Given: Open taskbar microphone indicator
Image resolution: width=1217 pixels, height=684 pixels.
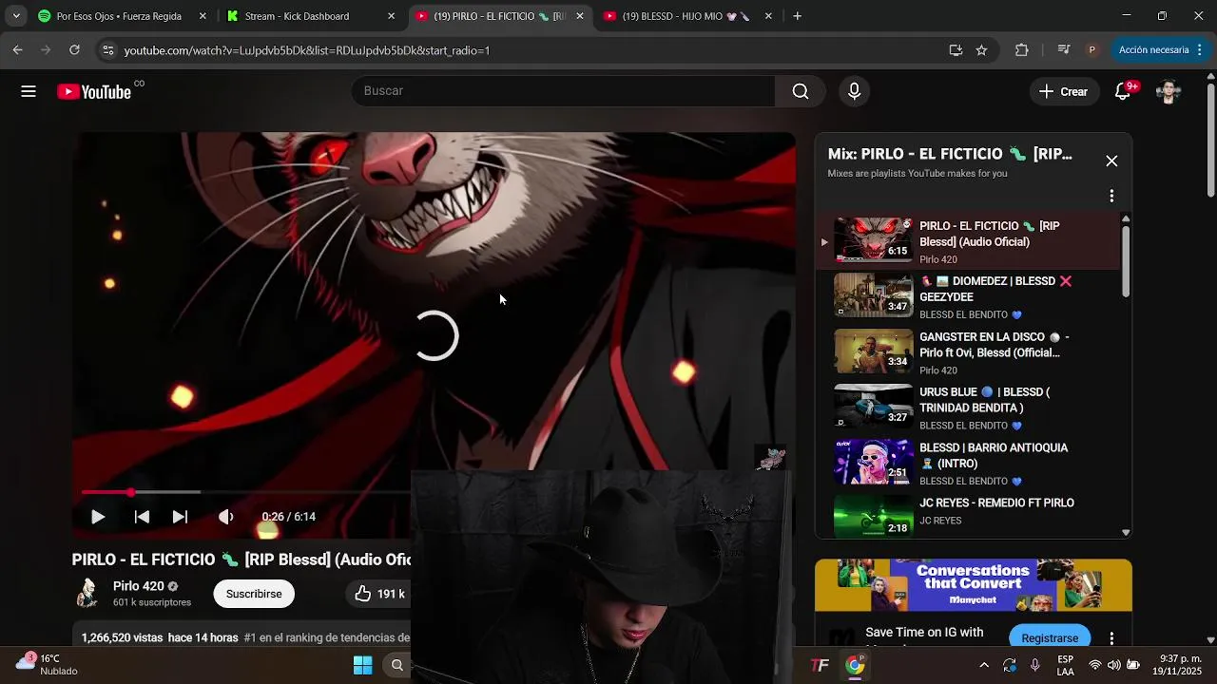Looking at the screenshot, I should pos(1034,665).
